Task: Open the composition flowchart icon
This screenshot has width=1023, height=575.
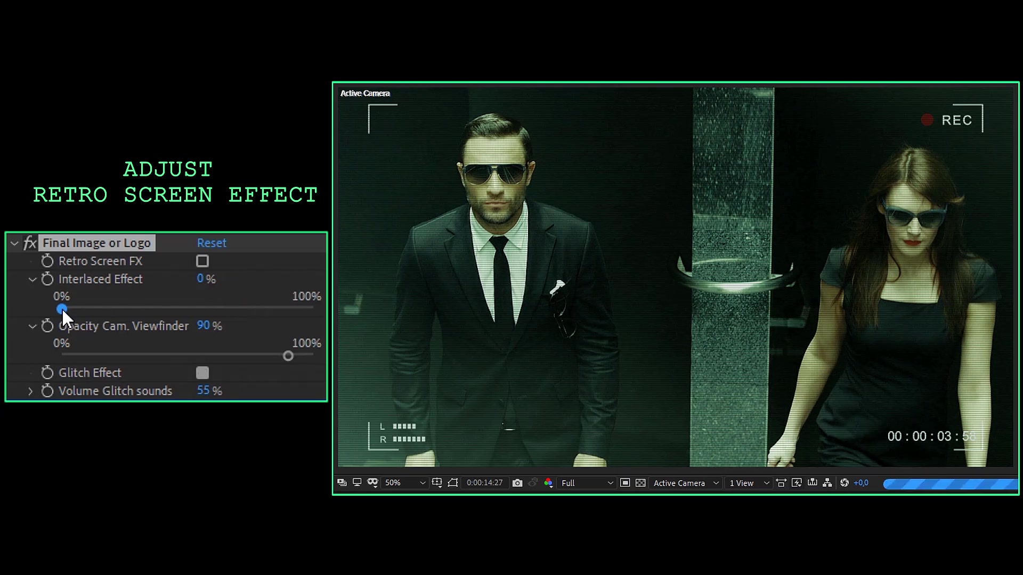Action: tap(827, 483)
